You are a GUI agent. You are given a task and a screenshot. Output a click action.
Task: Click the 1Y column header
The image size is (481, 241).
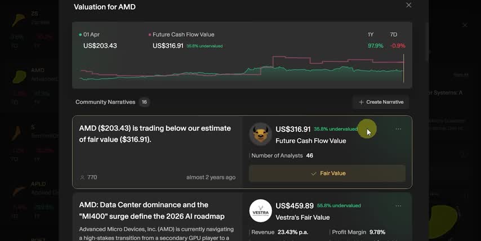tap(371, 35)
